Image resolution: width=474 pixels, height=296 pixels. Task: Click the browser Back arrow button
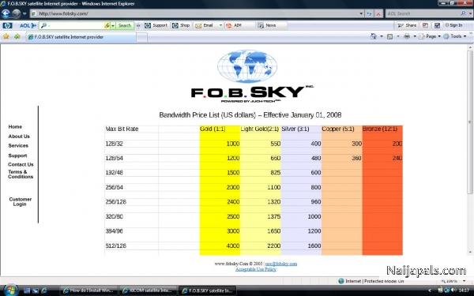coord(6,13)
